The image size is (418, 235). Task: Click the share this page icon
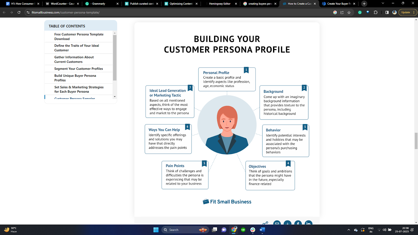[342, 13]
